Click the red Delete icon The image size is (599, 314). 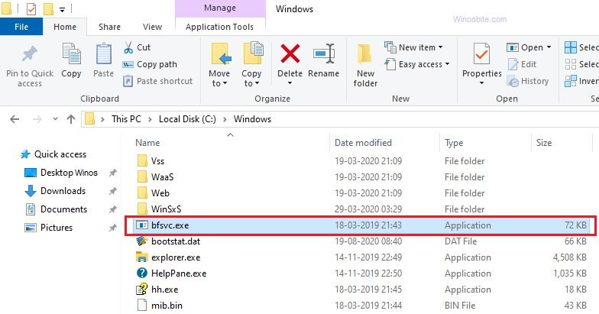click(x=290, y=53)
